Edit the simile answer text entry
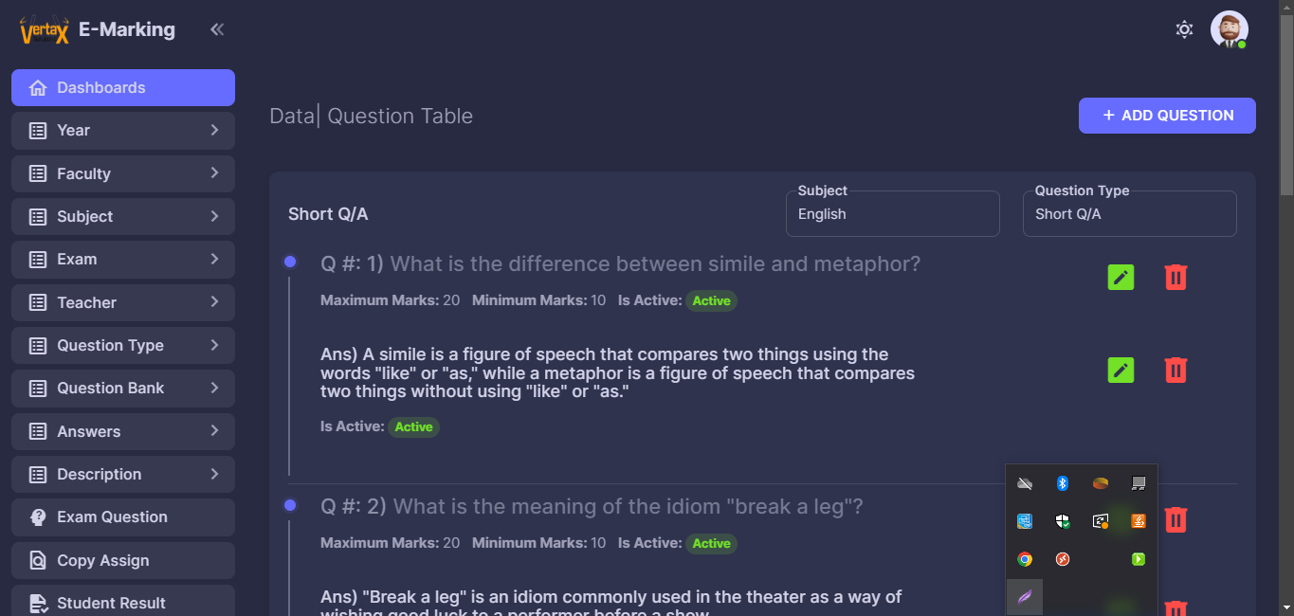The width and height of the screenshot is (1294, 616). (1121, 370)
